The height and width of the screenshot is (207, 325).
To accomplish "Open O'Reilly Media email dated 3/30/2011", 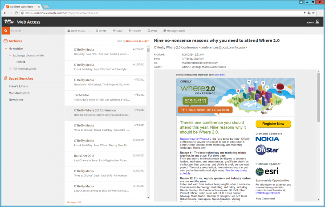I will coord(106,143).
